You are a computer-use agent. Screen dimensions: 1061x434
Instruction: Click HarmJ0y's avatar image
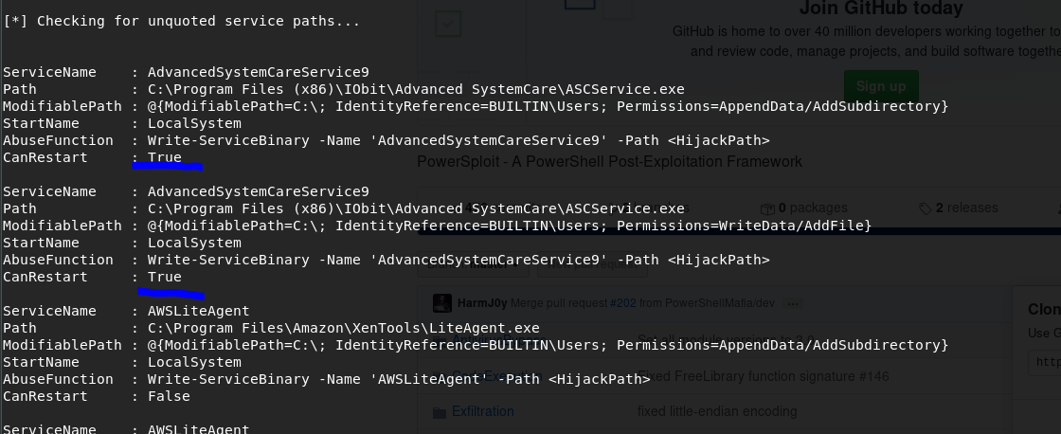click(441, 303)
